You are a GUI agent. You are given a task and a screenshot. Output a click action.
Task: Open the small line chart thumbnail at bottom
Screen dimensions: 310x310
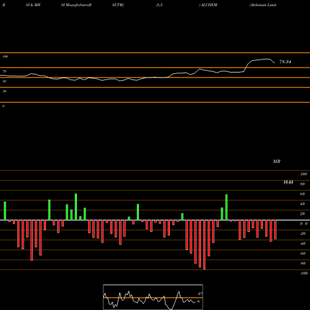[153, 297]
